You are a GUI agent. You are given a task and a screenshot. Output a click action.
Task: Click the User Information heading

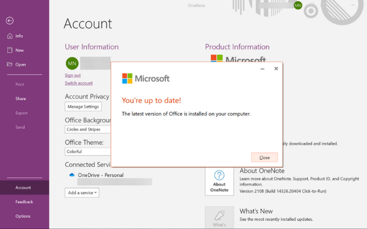(92, 47)
